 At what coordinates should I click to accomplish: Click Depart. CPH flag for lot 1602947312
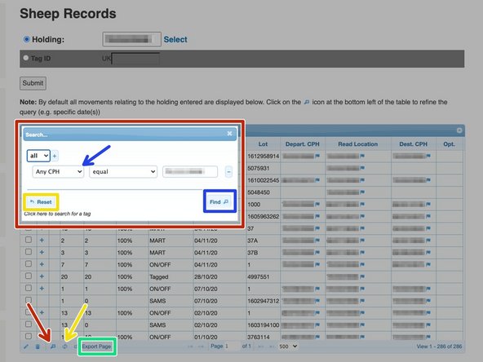point(317,301)
